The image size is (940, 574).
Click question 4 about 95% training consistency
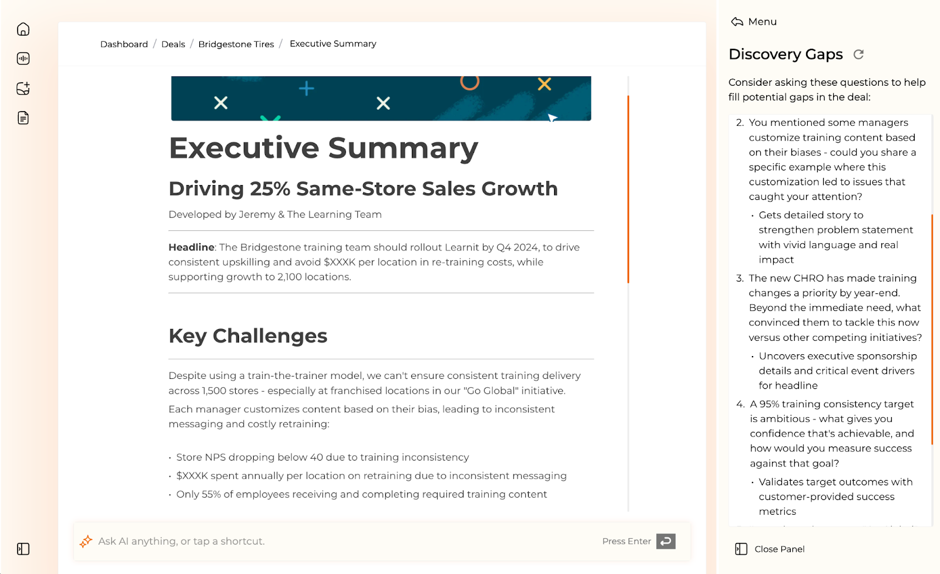pos(832,434)
